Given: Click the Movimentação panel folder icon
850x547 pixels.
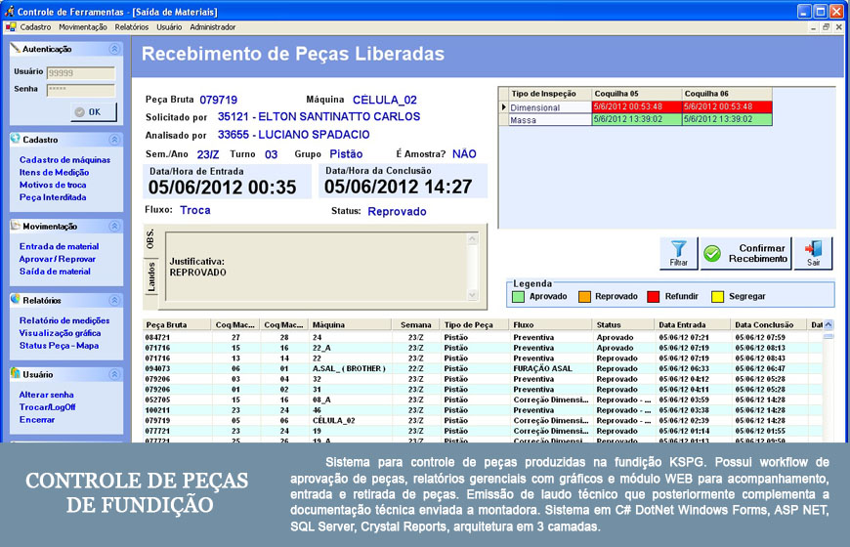Looking at the screenshot, I should (16, 226).
